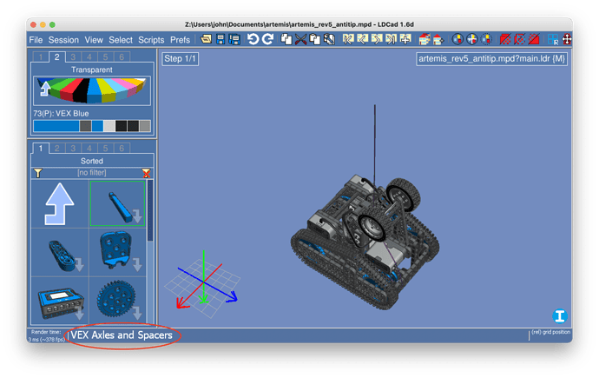Go to the next building step

[377, 39]
